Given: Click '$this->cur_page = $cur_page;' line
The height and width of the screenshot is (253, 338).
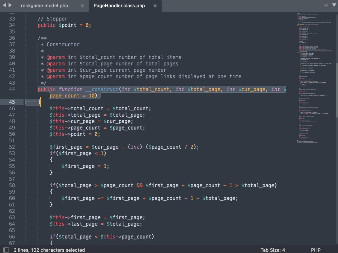Looking at the screenshot, I should click(x=91, y=121).
